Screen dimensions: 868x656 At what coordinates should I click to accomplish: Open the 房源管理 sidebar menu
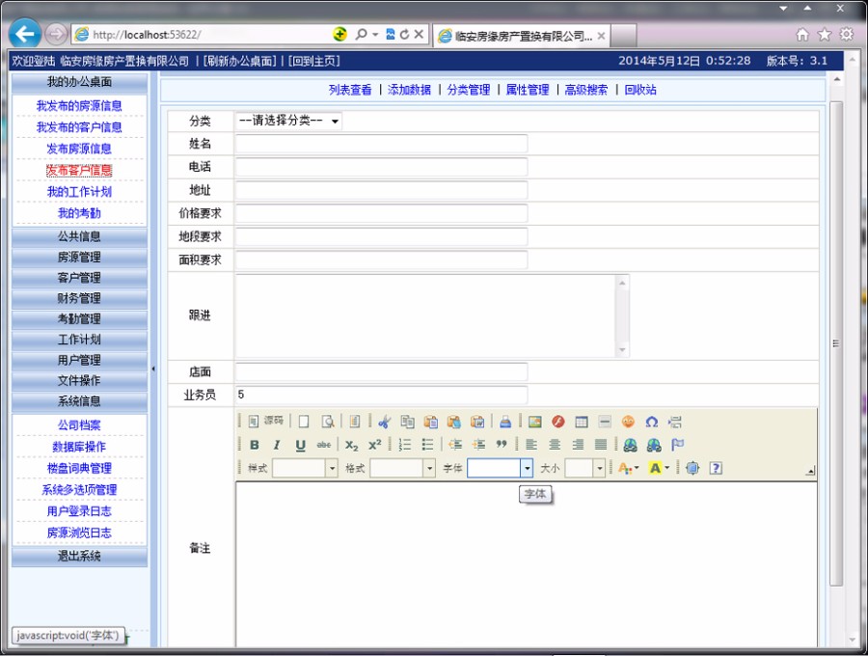79,258
